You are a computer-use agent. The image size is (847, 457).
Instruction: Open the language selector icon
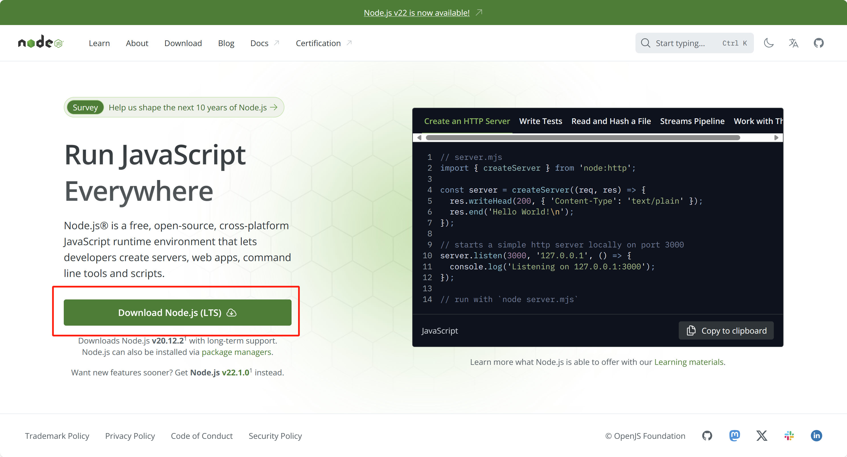coord(793,43)
